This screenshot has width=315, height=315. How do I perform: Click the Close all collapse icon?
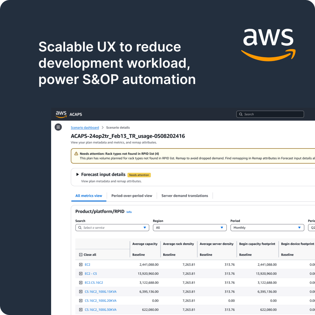81,255
